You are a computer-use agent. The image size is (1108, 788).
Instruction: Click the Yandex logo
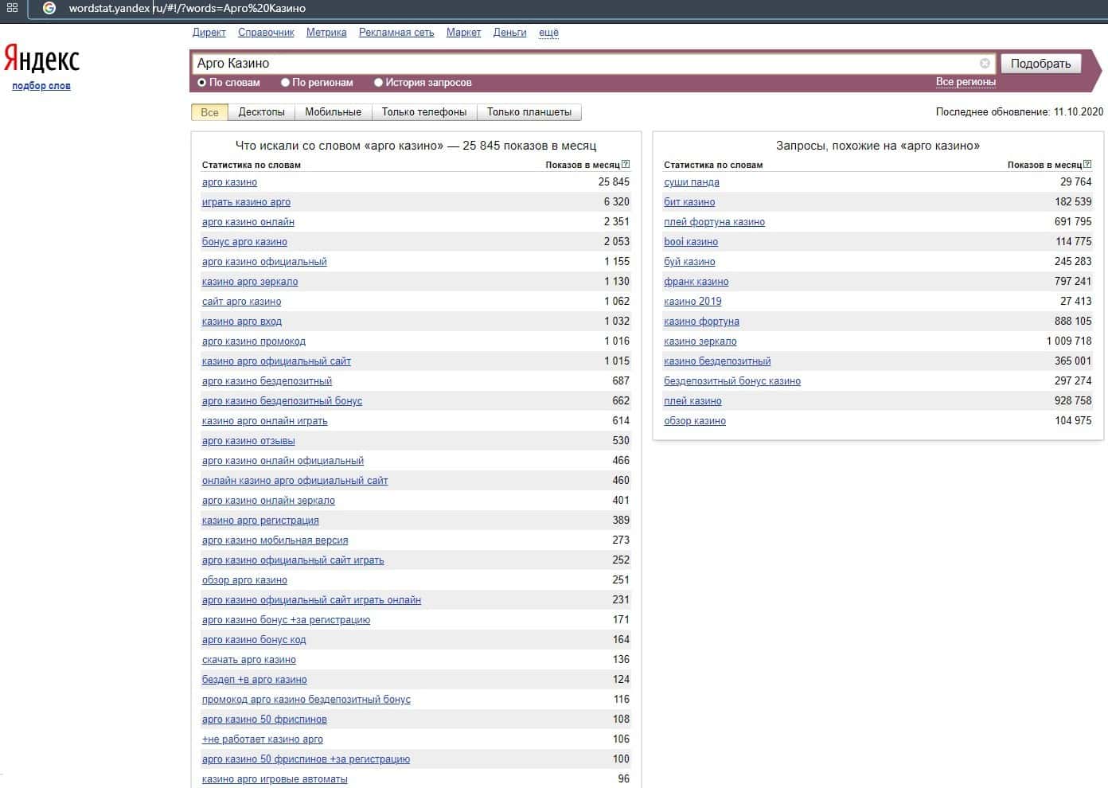tap(41, 60)
